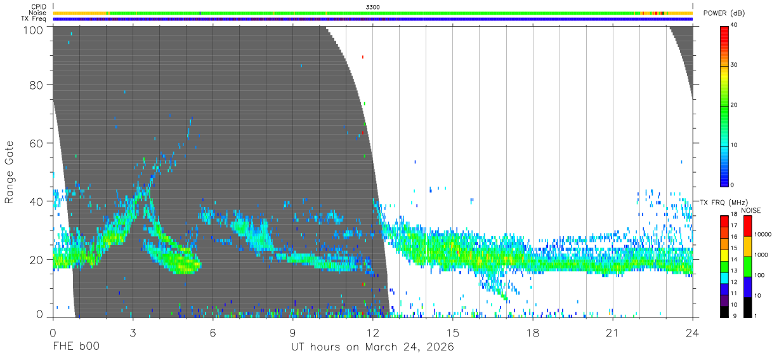
Task: Click NOISE legend value '1000'
Action: coord(761,256)
